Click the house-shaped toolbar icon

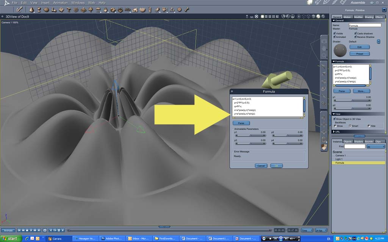click(x=135, y=10)
